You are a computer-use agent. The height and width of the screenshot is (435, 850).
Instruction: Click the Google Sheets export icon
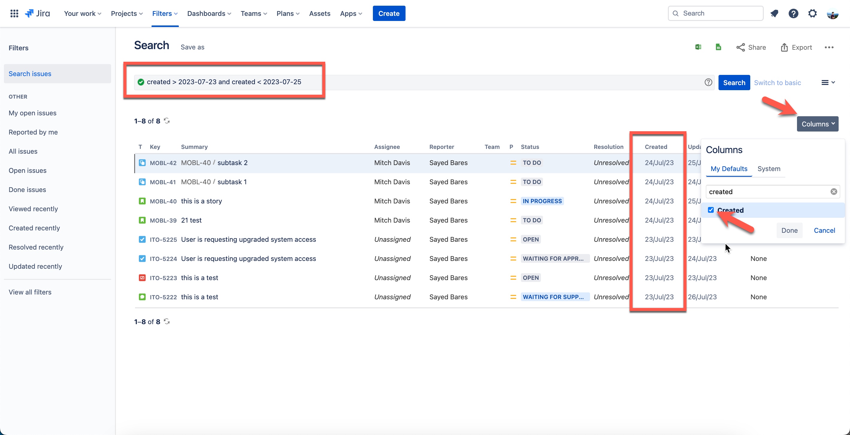[x=718, y=47]
